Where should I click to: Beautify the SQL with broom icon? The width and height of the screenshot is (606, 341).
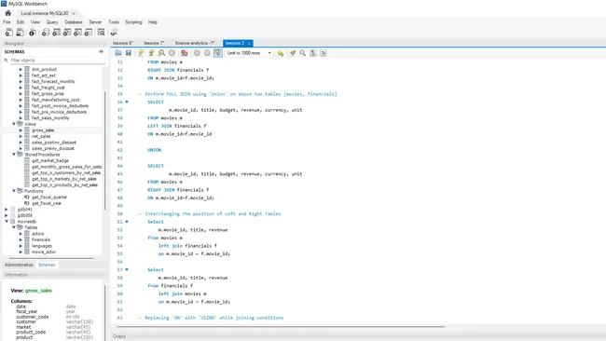pyautogui.click(x=293, y=53)
